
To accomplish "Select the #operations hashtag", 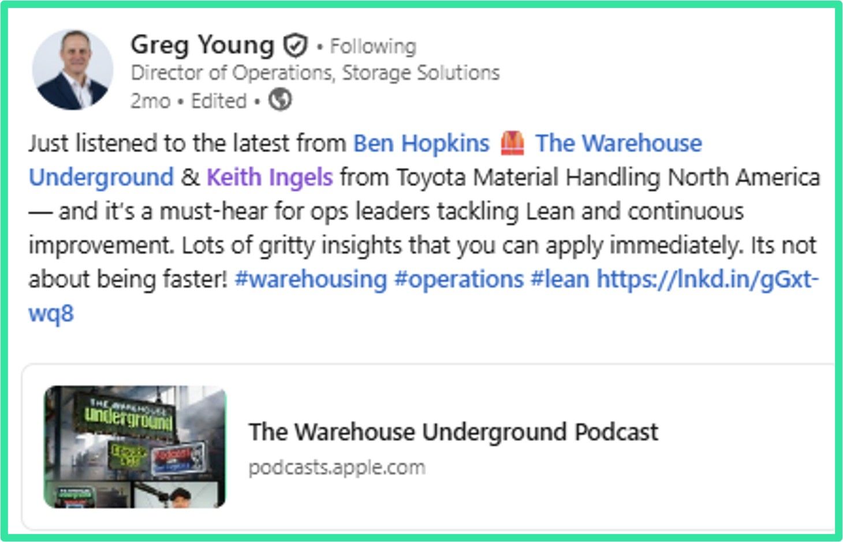I will tap(459, 279).
